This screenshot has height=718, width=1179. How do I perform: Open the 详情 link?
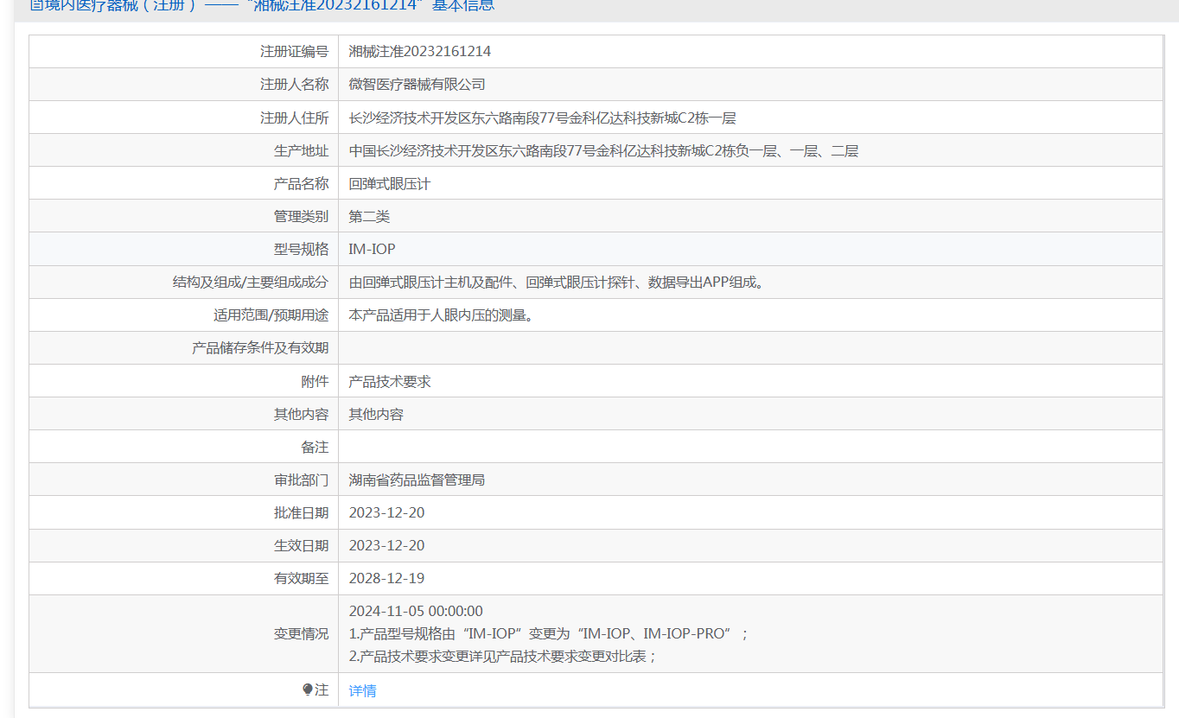(362, 690)
